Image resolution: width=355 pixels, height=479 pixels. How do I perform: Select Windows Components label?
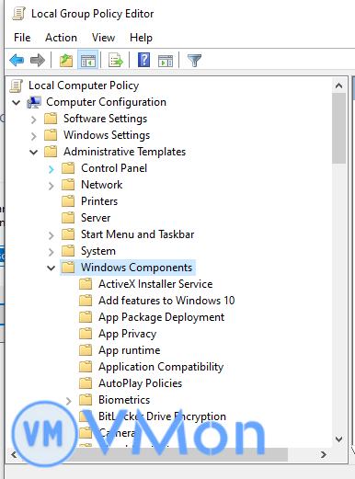tap(136, 268)
